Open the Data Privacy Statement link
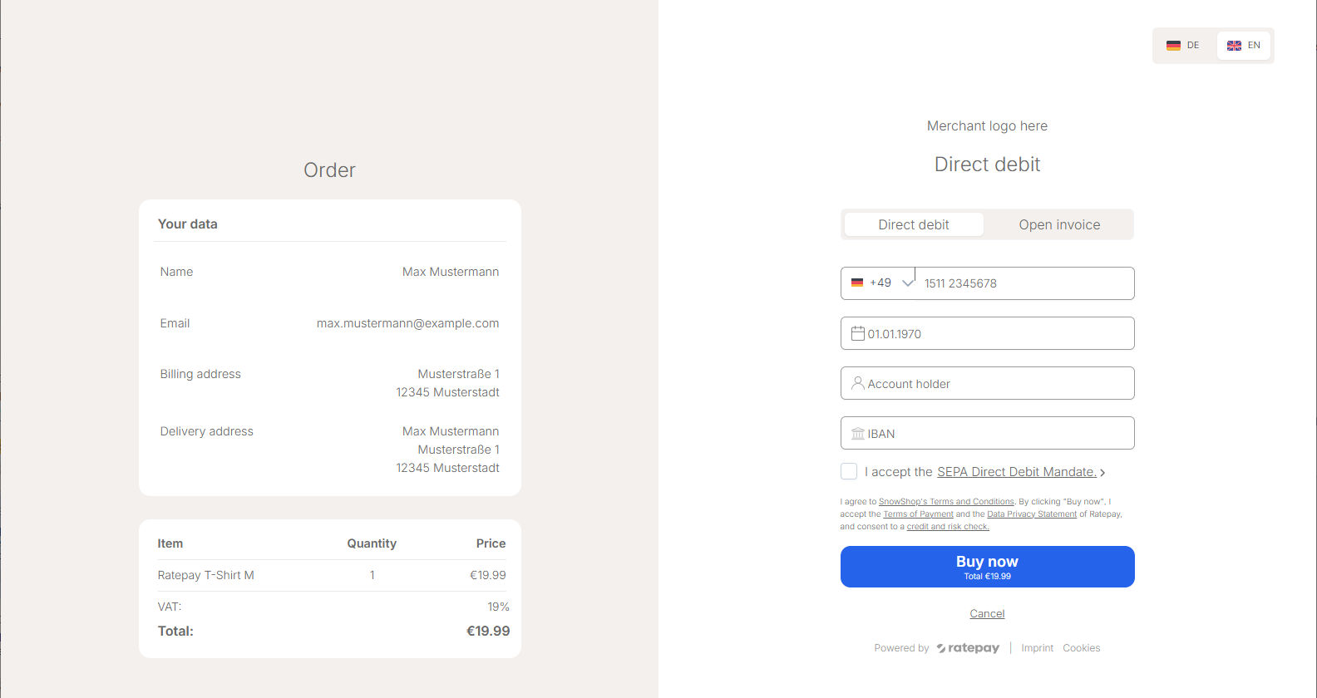1317x698 pixels. (x=1031, y=514)
